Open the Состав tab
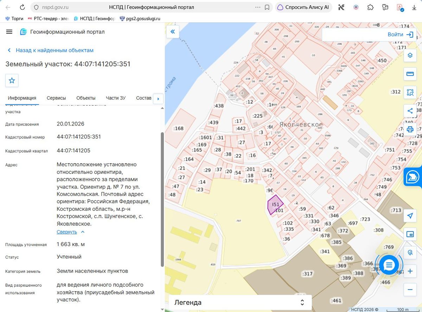The image size is (422, 312). [143, 98]
